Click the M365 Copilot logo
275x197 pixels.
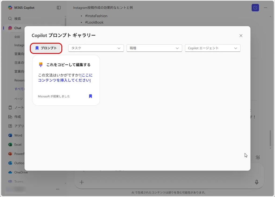coord(10,8)
